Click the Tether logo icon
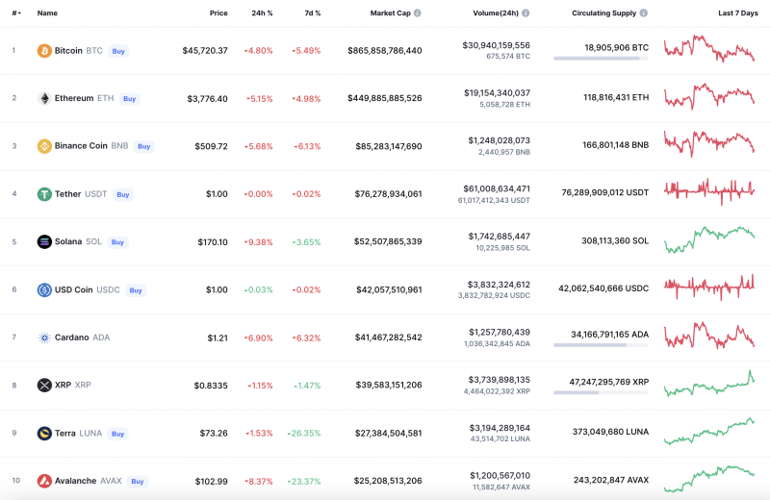Screen dimensions: 770x500 pyautogui.click(x=43, y=194)
